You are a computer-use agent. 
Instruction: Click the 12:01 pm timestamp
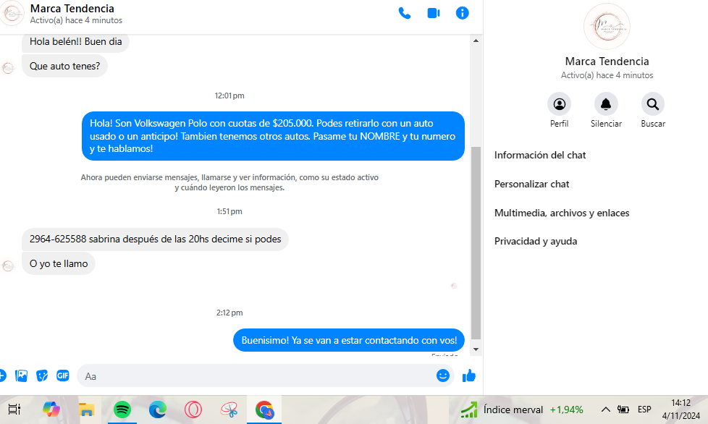coord(229,96)
